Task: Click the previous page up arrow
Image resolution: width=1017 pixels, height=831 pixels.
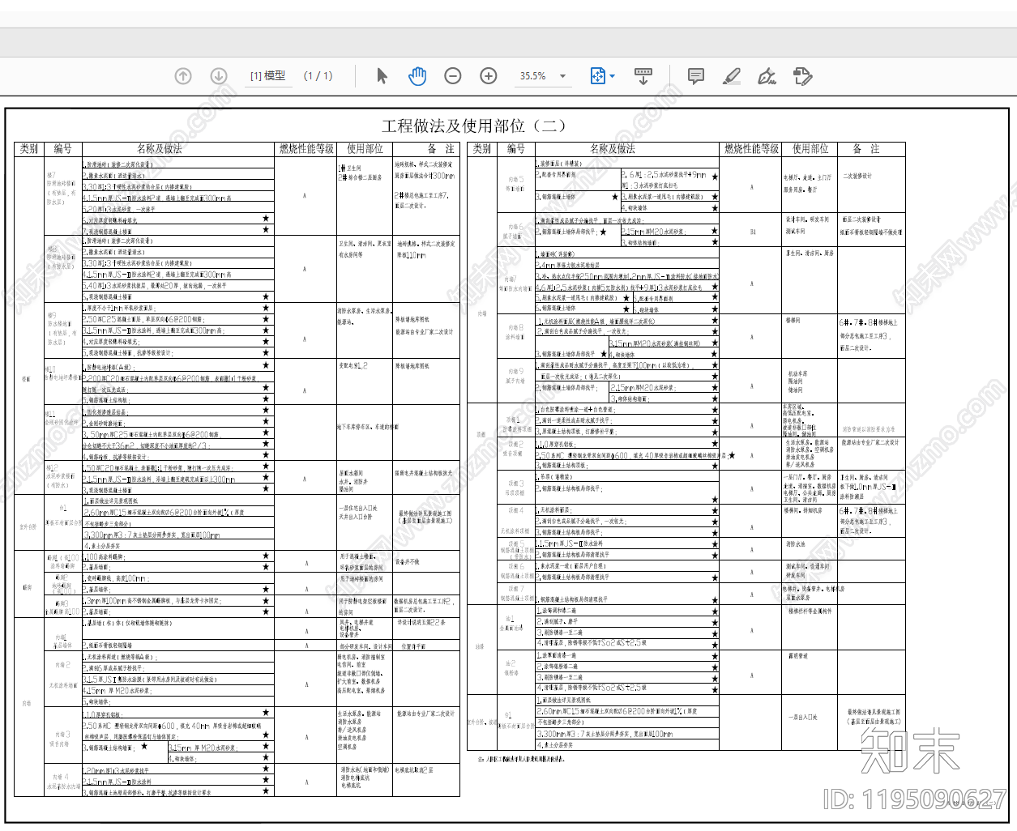Action: [183, 76]
